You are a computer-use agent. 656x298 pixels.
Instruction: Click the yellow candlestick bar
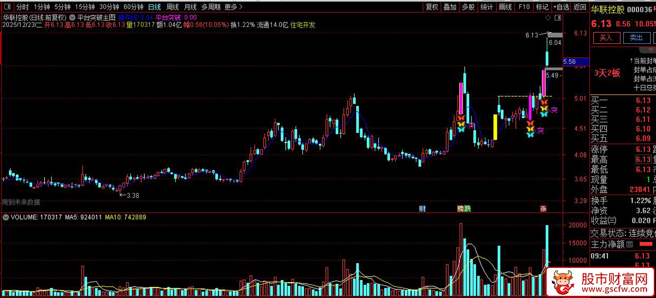(x=495, y=127)
